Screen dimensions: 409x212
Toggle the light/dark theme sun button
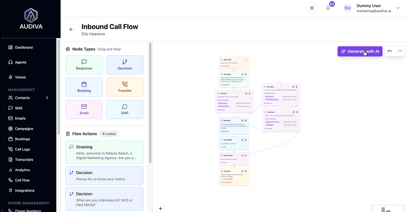pos(312,8)
